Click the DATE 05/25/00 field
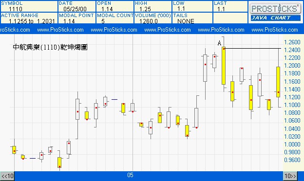Viewport: 304px width, 181px height. (76, 6)
